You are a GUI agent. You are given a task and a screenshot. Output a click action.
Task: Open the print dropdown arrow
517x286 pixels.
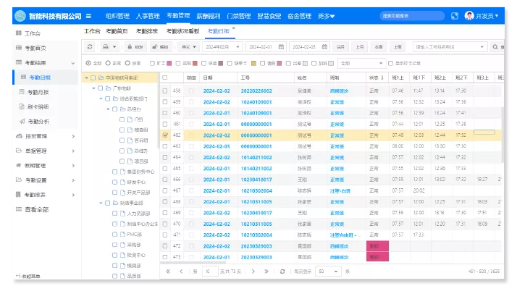(114, 47)
